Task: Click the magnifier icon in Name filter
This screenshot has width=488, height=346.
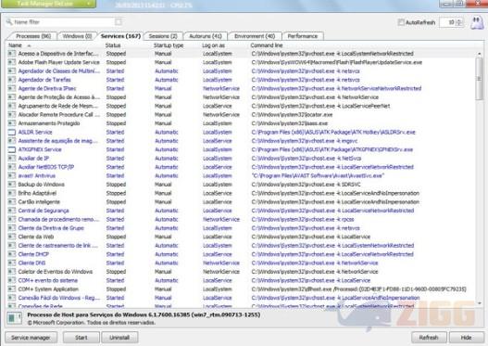Action: tap(9, 22)
